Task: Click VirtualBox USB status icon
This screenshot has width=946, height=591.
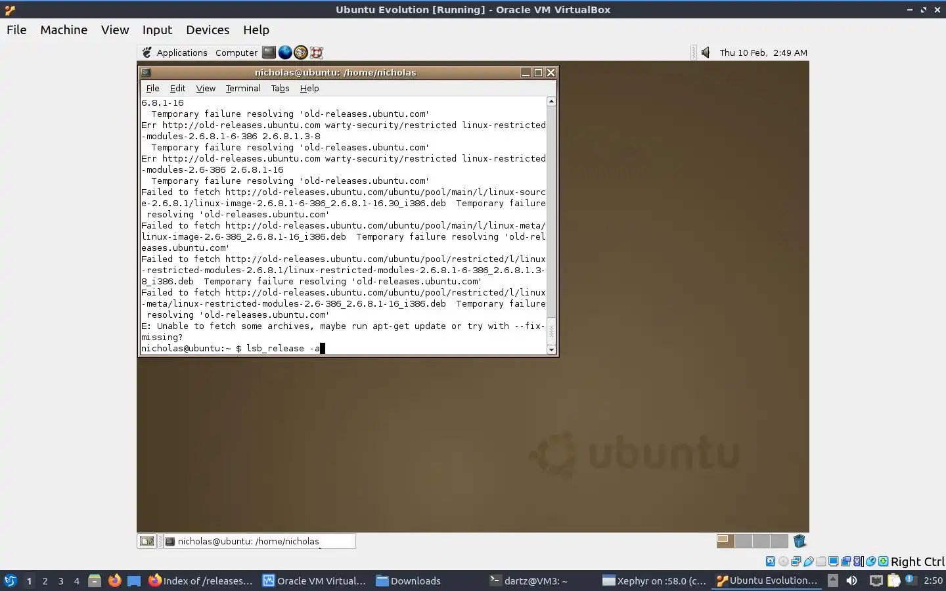Action: (808, 561)
